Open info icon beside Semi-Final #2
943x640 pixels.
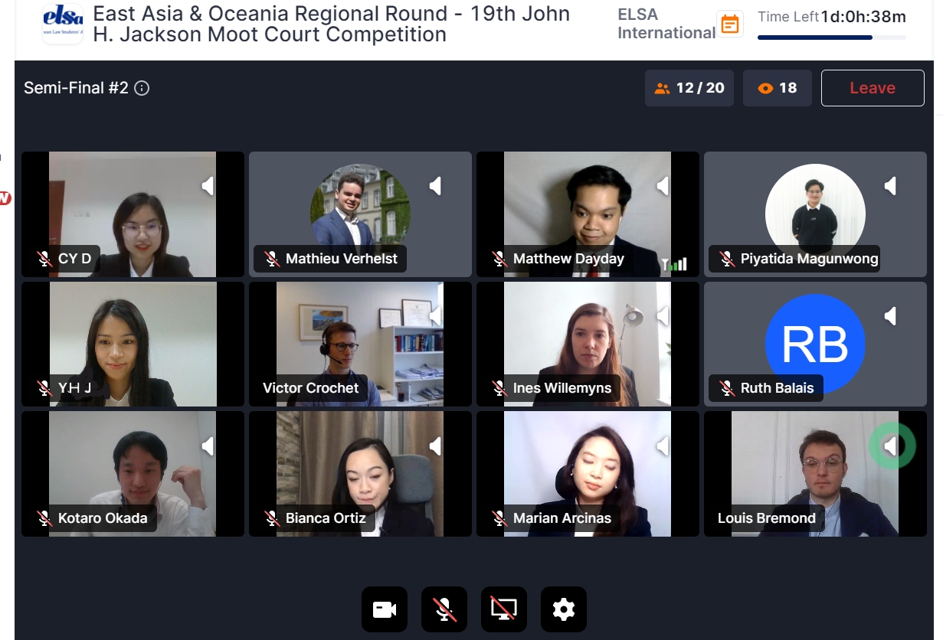point(142,88)
